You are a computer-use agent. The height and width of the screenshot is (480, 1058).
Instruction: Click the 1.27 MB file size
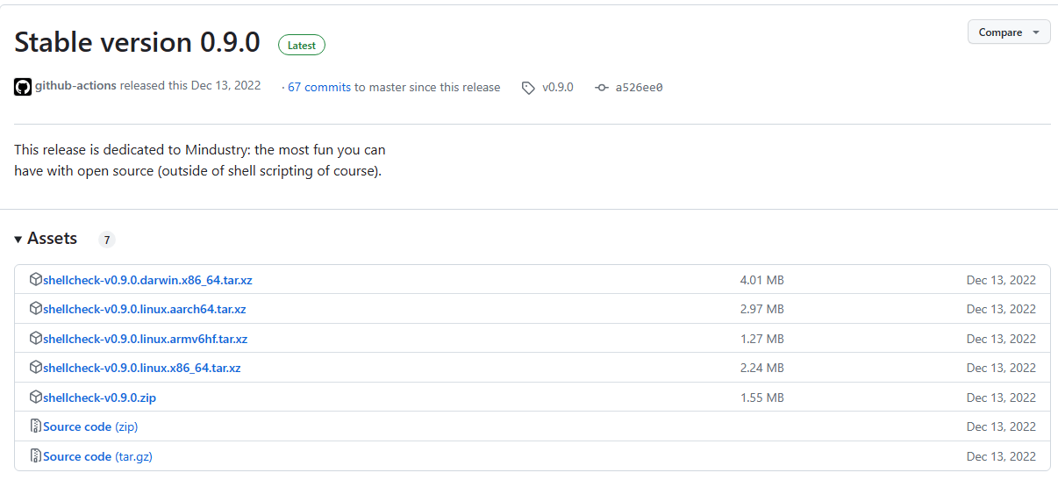coord(762,339)
